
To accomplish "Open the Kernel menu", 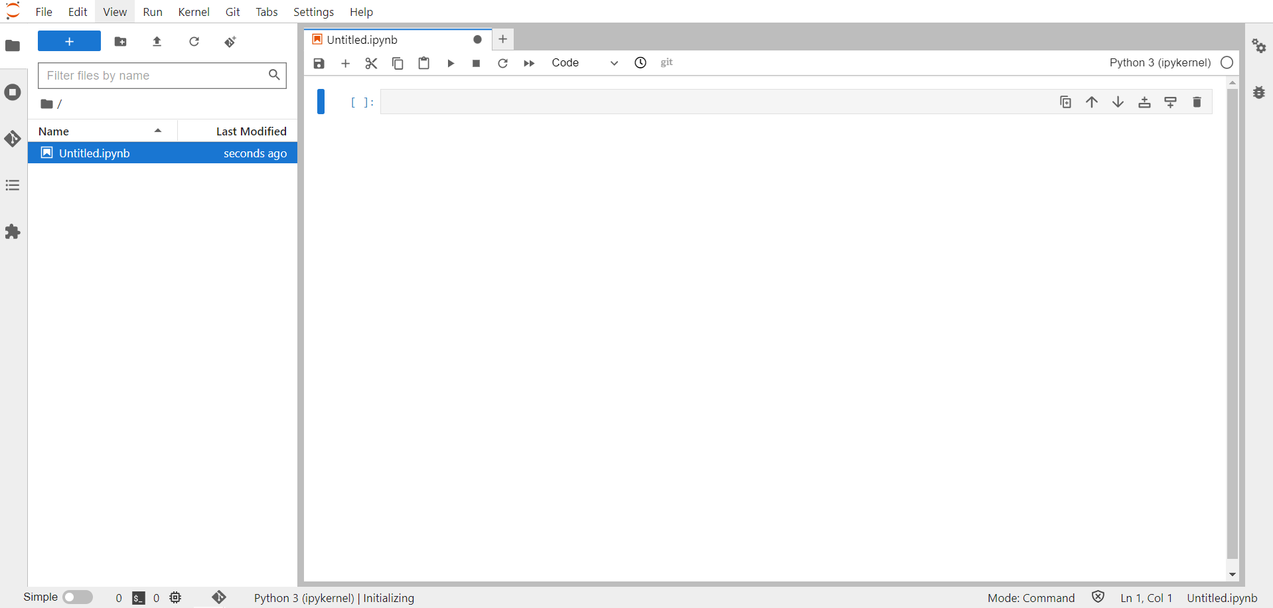I will [193, 11].
